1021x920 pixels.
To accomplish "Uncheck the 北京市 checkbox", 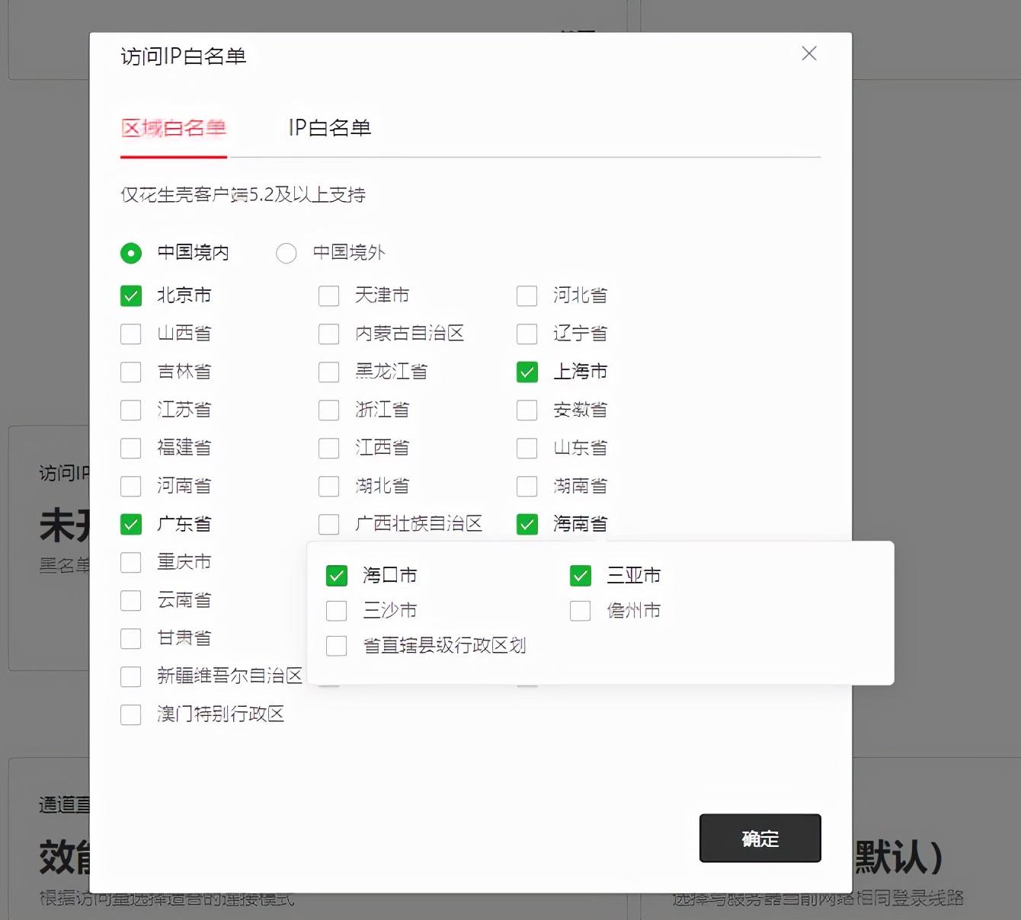I will (x=130, y=295).
